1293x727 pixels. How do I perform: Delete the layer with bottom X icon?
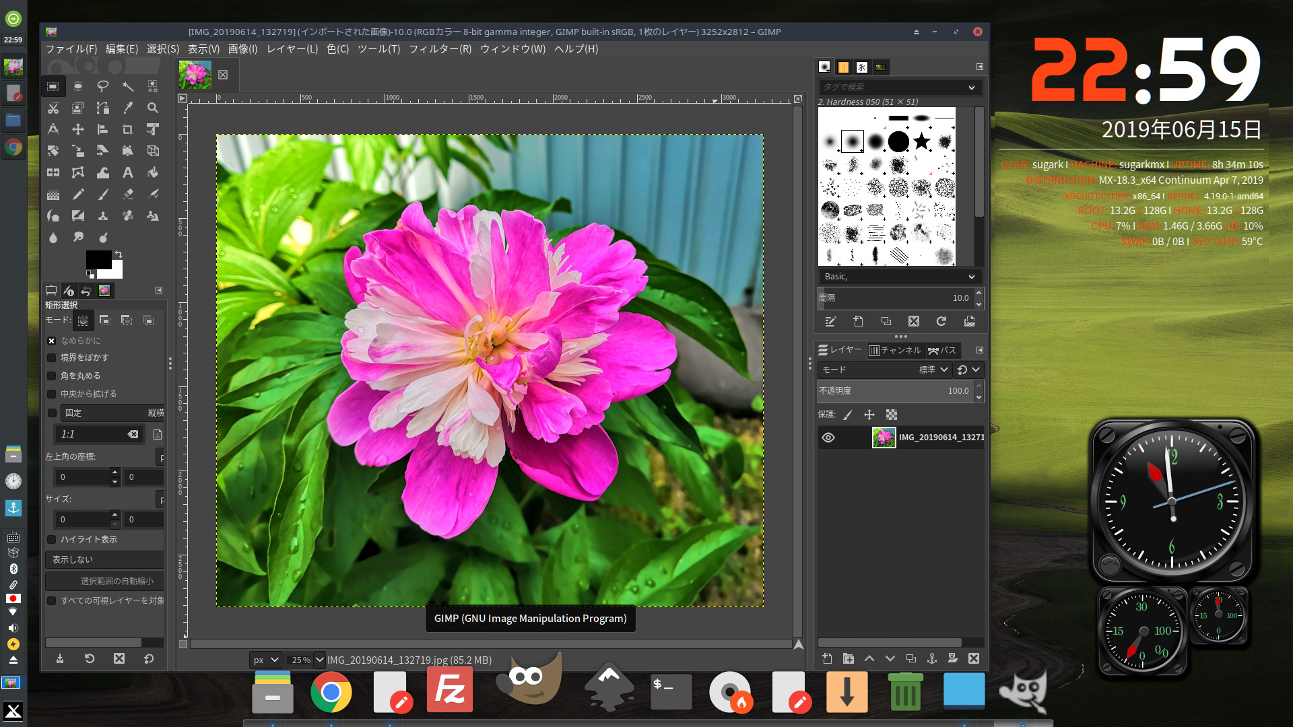tap(973, 658)
